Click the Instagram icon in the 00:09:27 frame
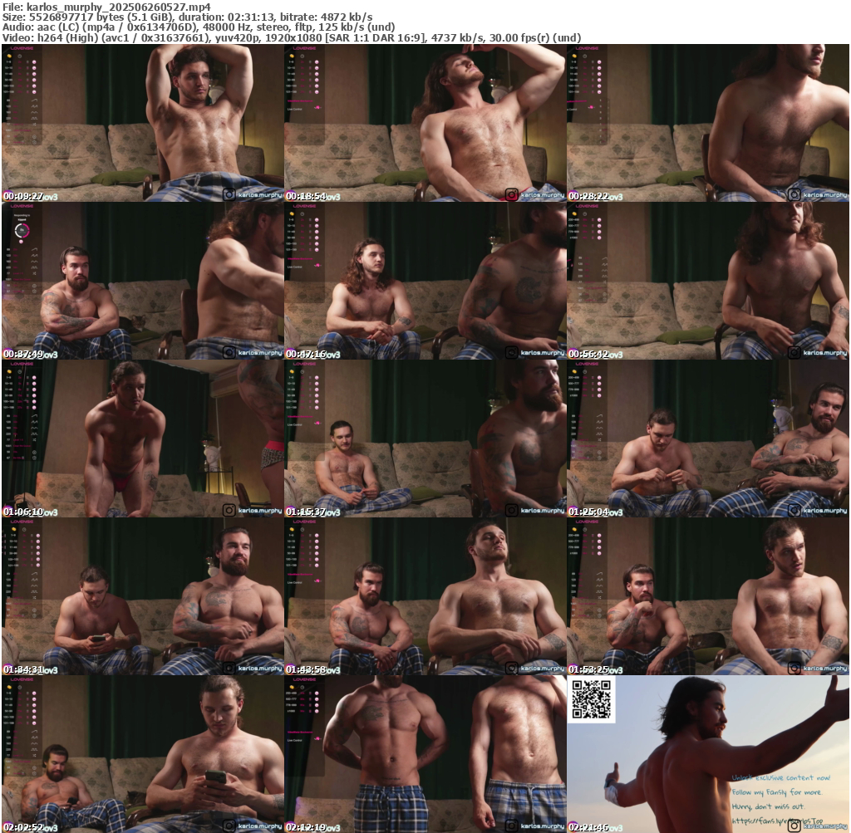The width and height of the screenshot is (851, 833). (x=229, y=195)
